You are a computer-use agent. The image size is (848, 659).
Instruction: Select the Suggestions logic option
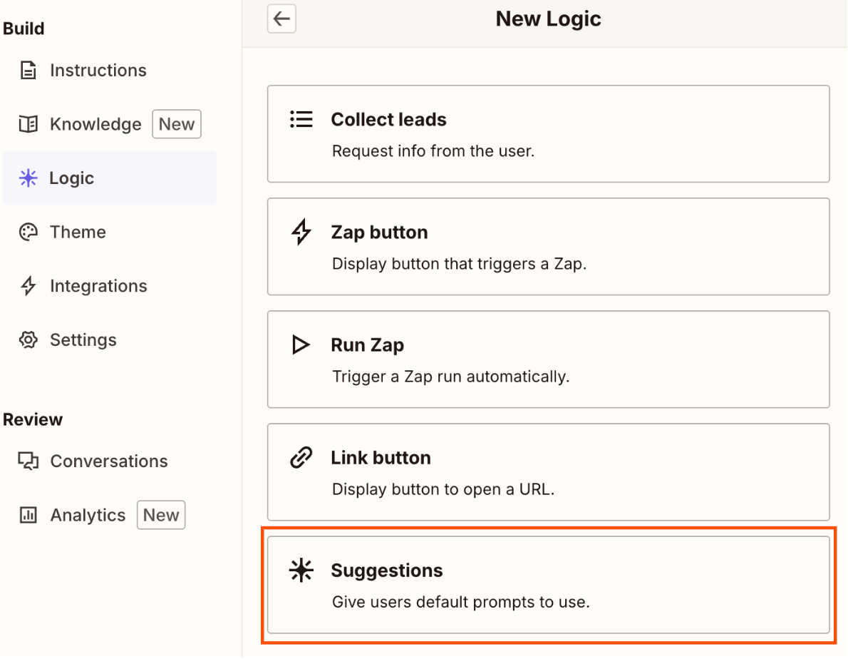click(x=548, y=585)
